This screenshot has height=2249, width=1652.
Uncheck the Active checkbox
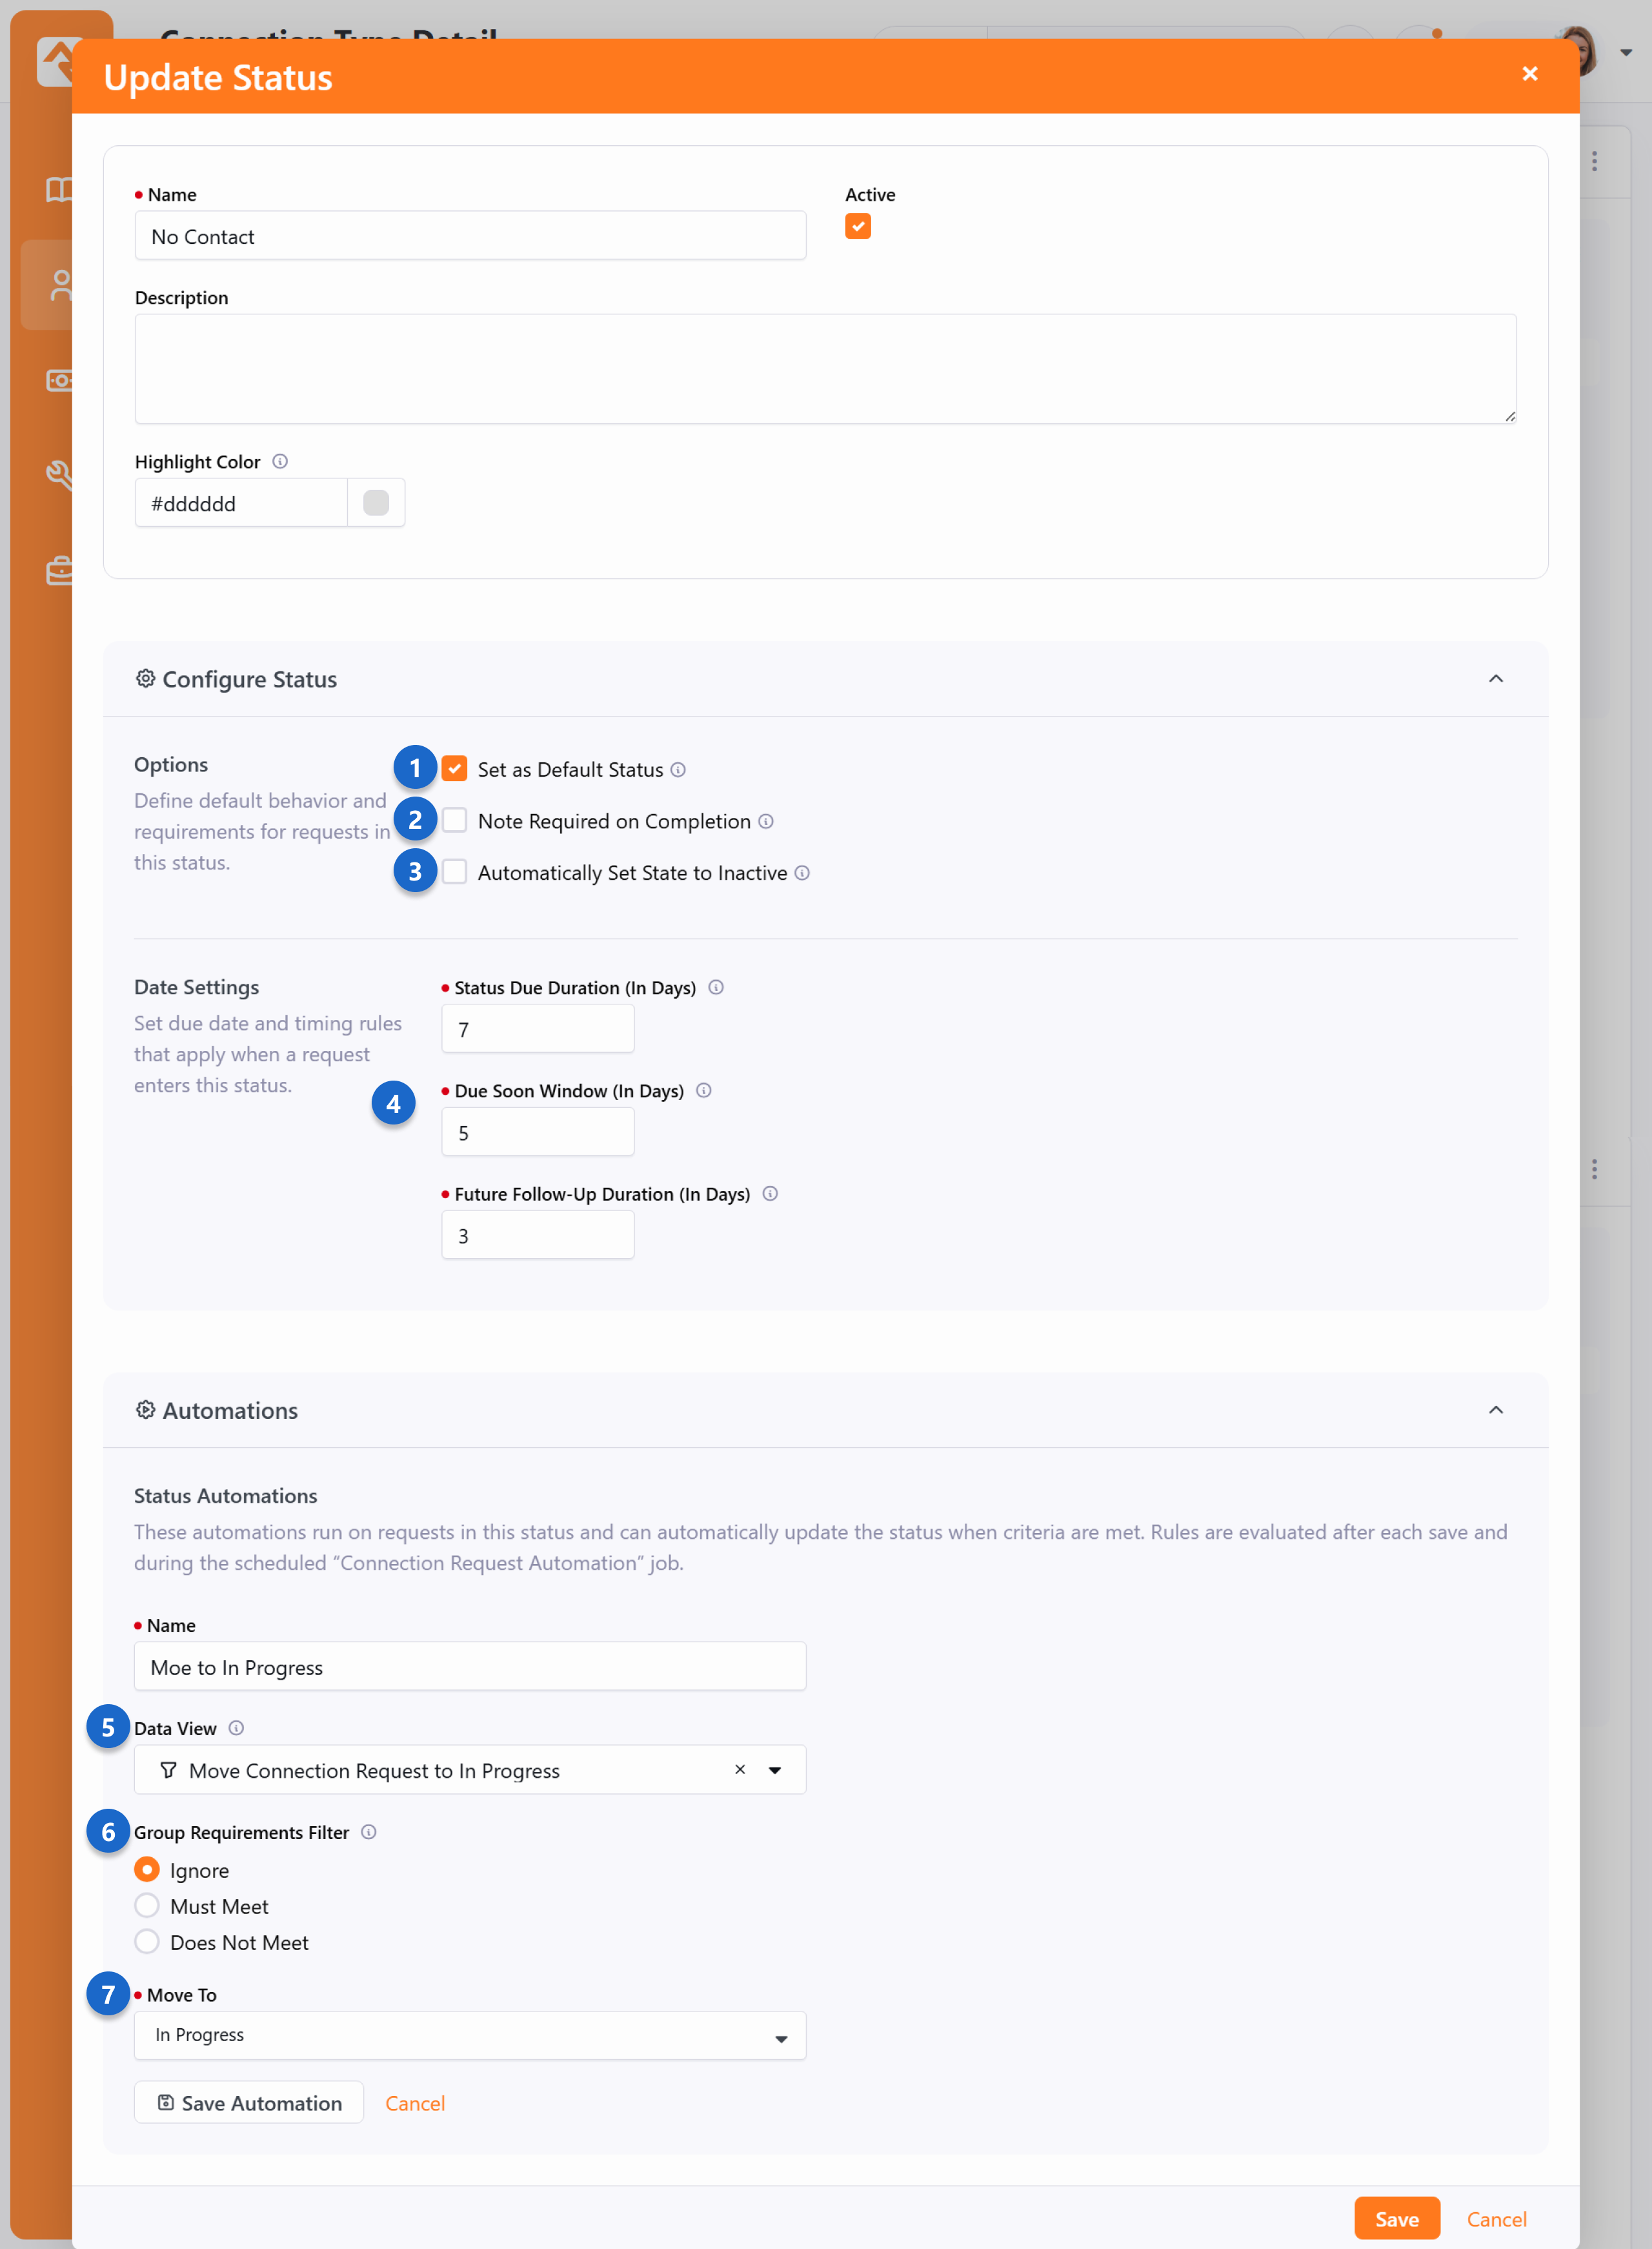[x=858, y=227]
